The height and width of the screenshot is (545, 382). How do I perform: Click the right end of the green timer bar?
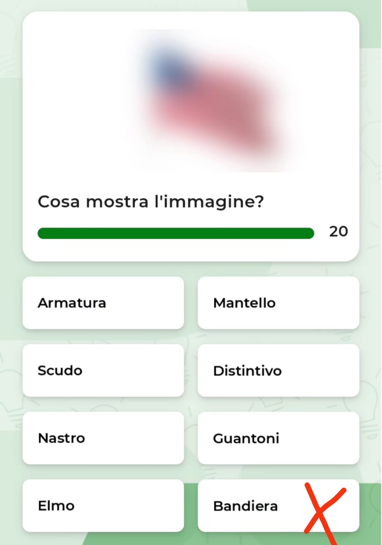pos(309,233)
